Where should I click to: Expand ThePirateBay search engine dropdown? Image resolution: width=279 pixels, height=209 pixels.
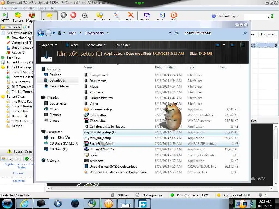click(238, 16)
